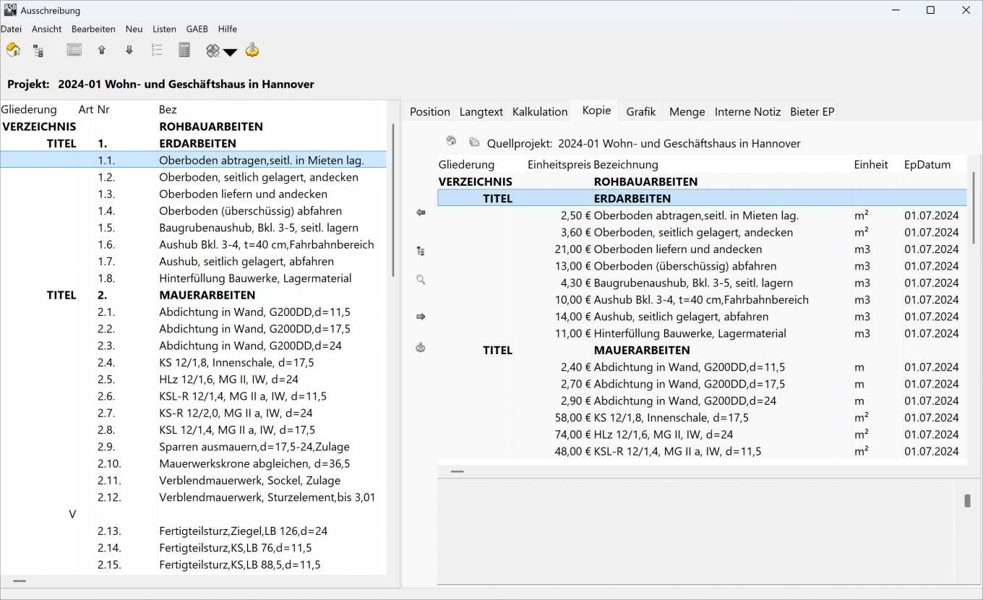Click the left arrow copy icon in Kopie panel

click(421, 213)
